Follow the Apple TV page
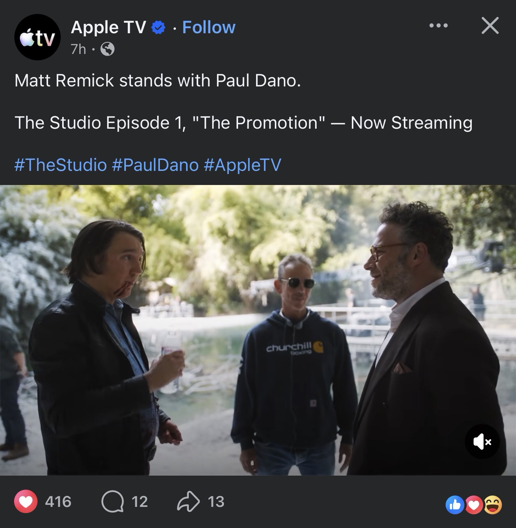Screen dimensions: 516x528 coord(209,27)
